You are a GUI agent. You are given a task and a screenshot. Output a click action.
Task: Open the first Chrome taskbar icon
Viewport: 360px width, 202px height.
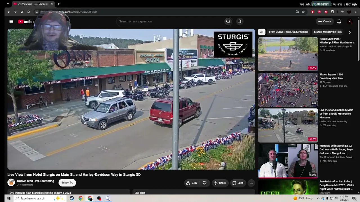(81, 198)
